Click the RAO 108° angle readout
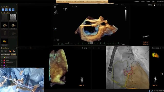The height and width of the screenshot is (92, 164). 146,42
